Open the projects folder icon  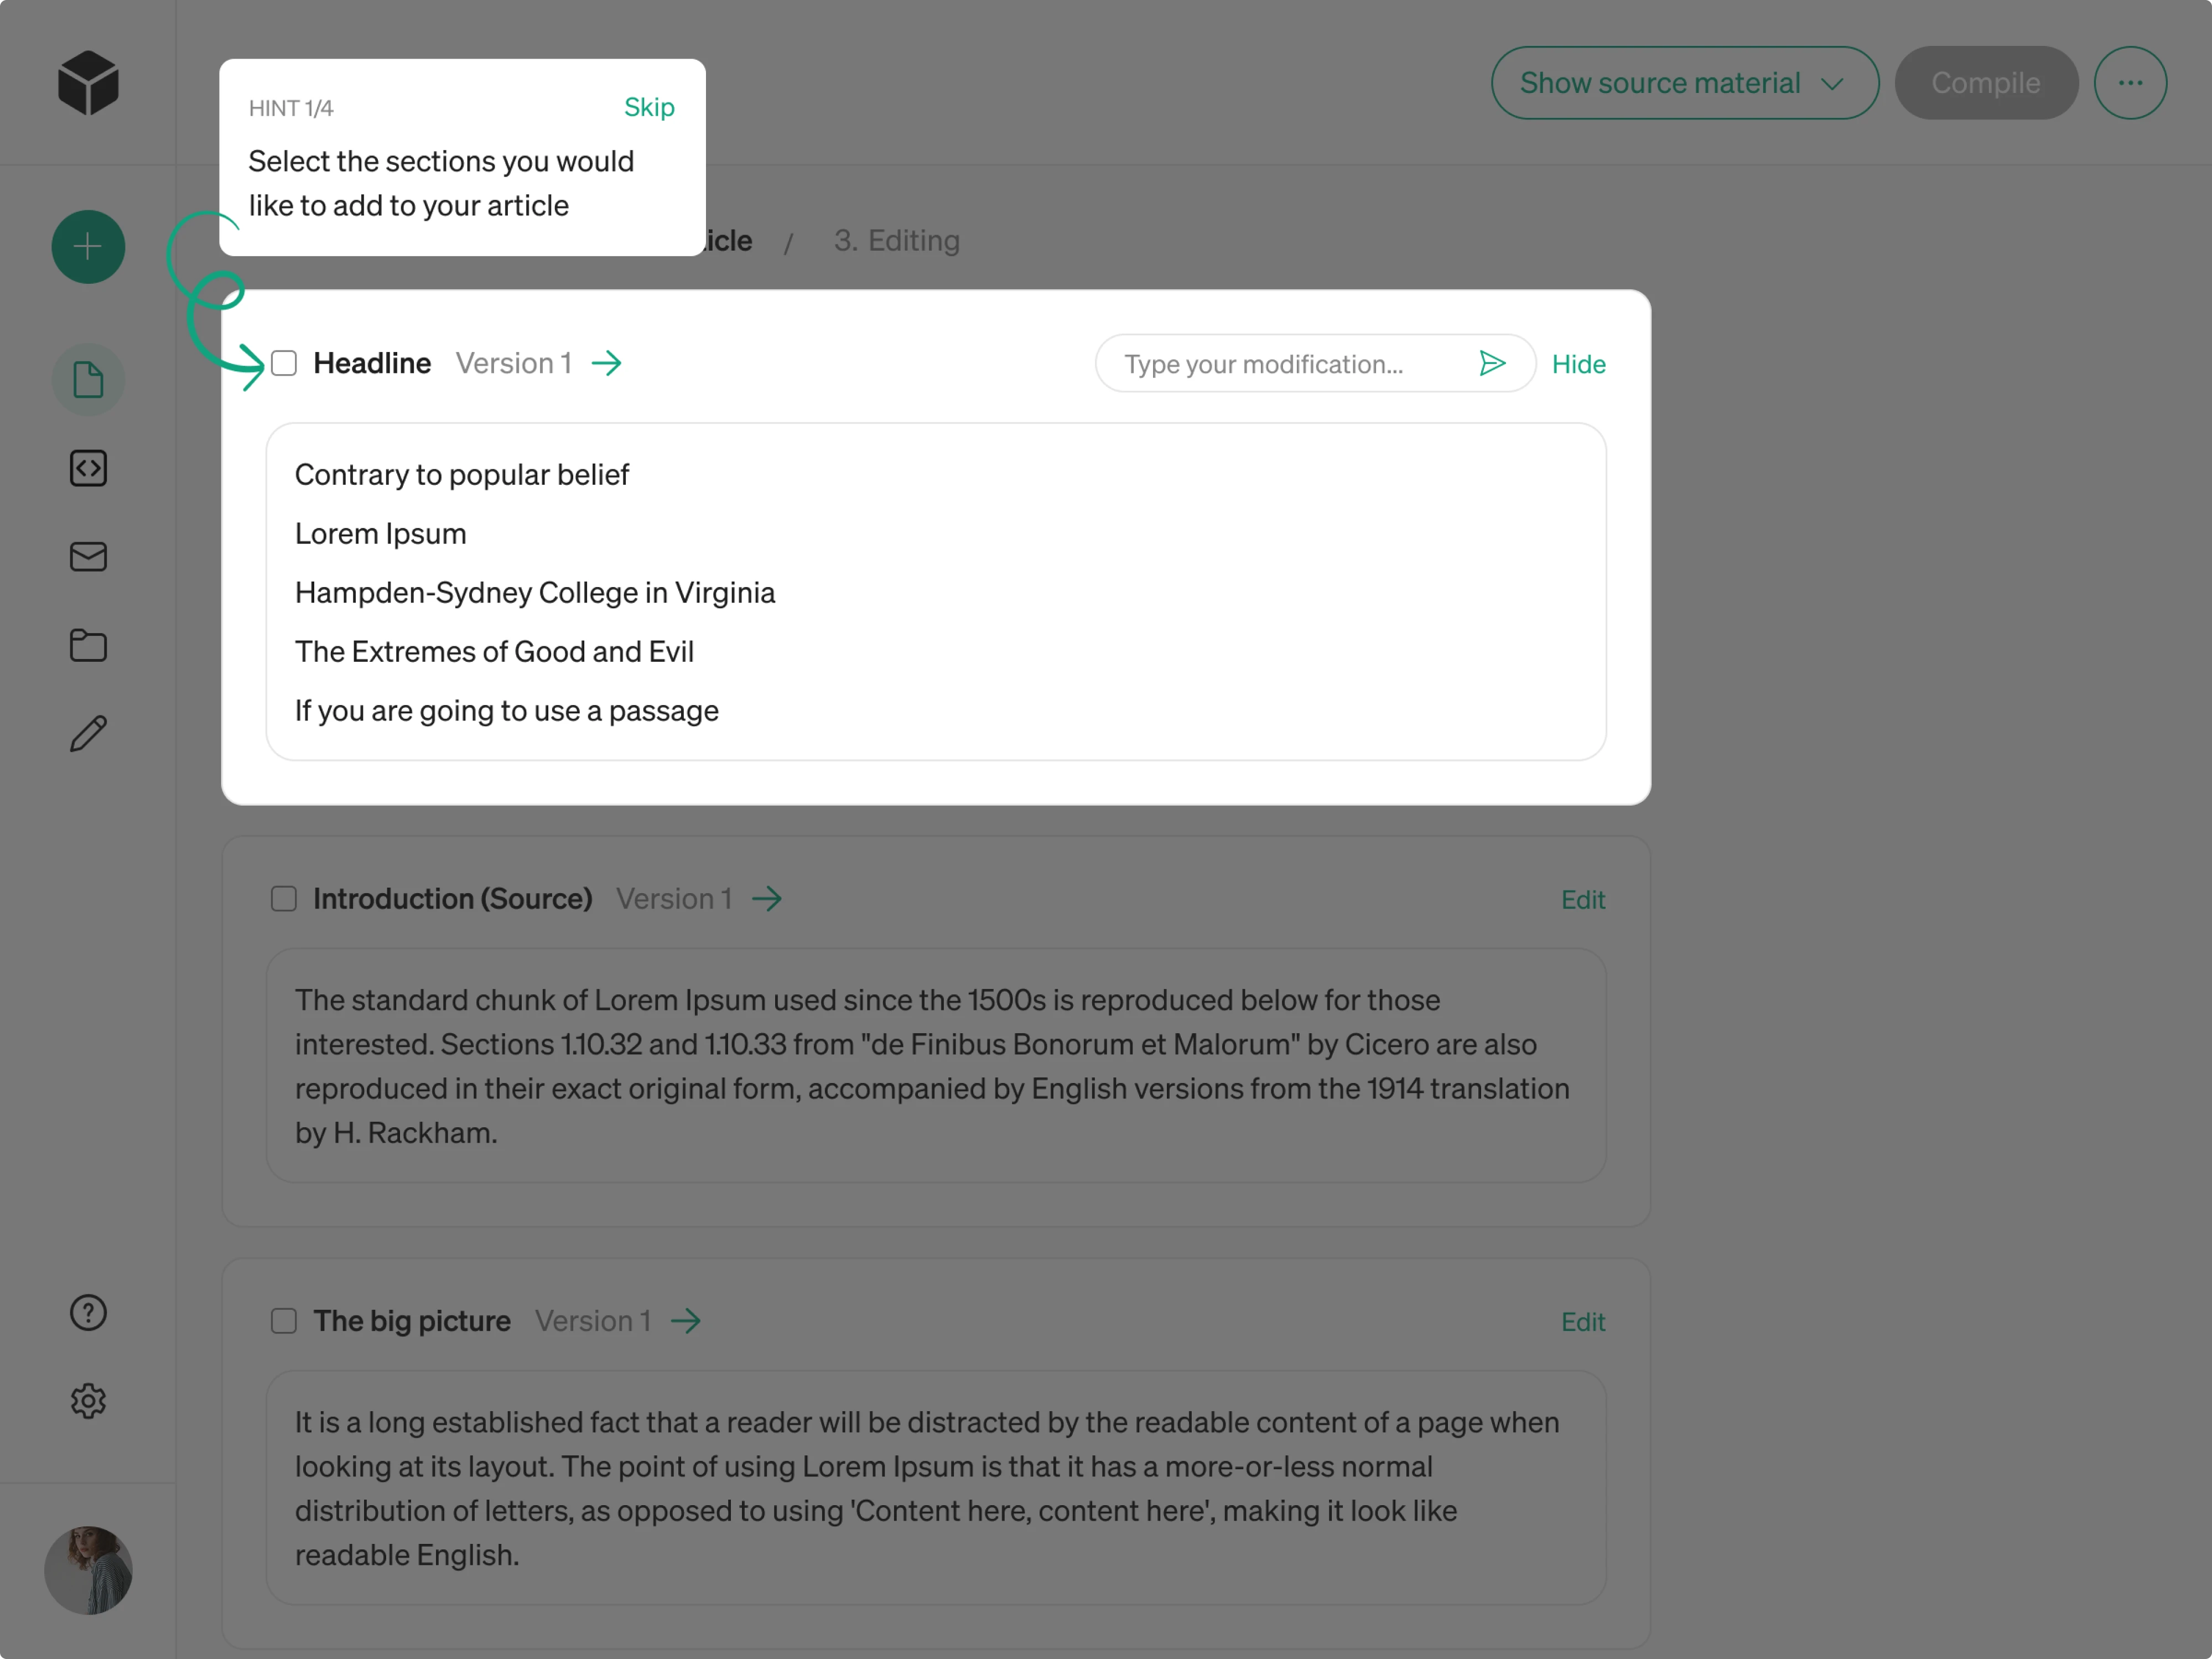[x=88, y=645]
